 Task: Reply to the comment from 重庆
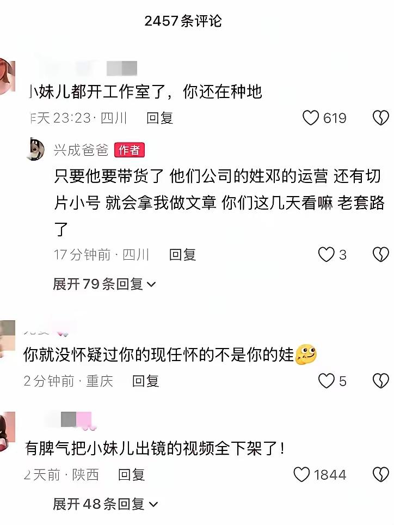click(x=145, y=381)
